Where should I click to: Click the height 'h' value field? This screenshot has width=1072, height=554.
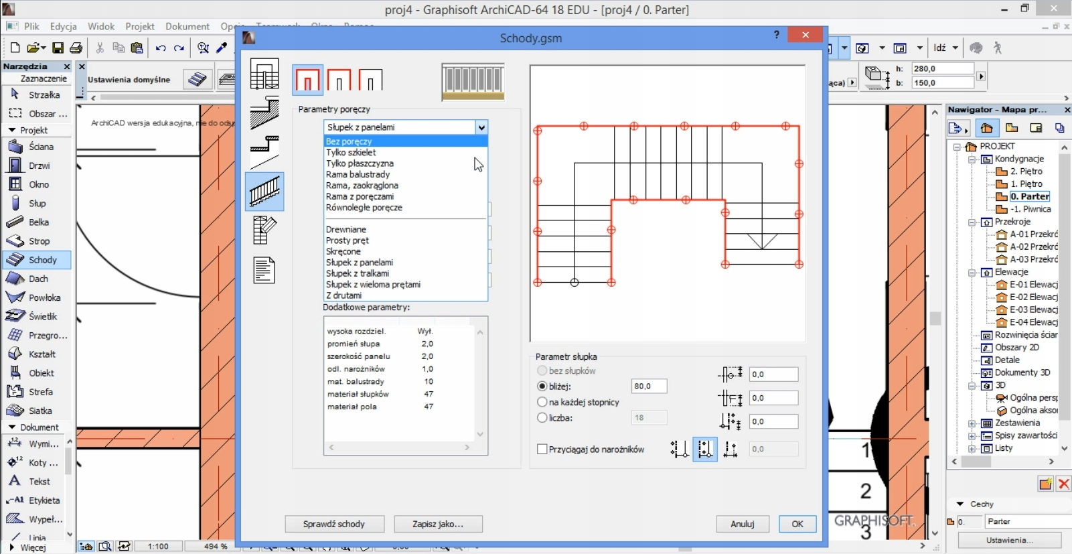pos(943,68)
